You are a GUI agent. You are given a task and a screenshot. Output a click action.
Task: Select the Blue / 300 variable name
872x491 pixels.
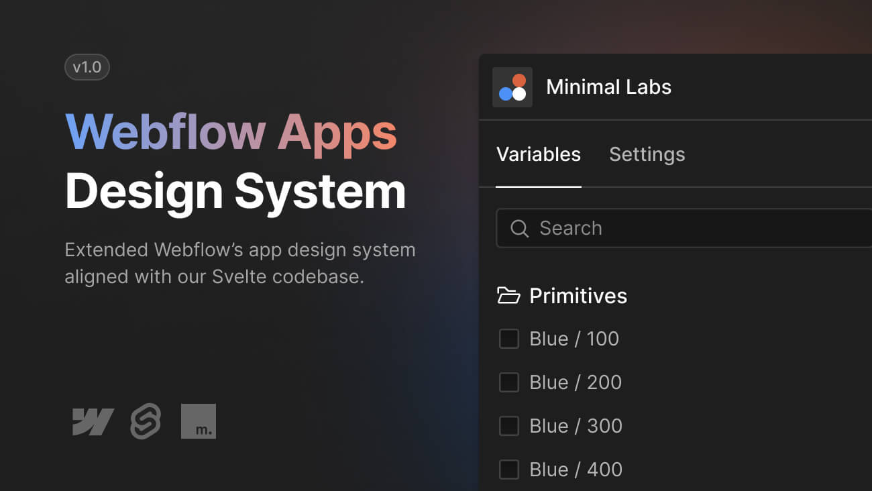pos(576,426)
